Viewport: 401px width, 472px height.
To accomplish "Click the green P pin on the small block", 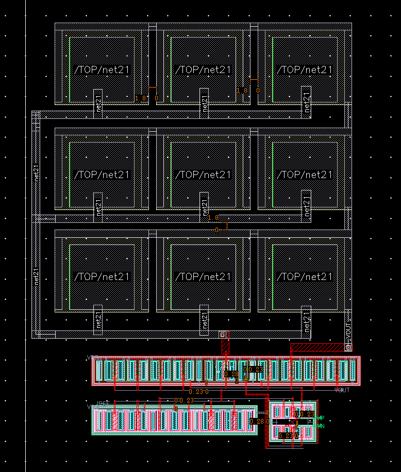I will point(322,418).
